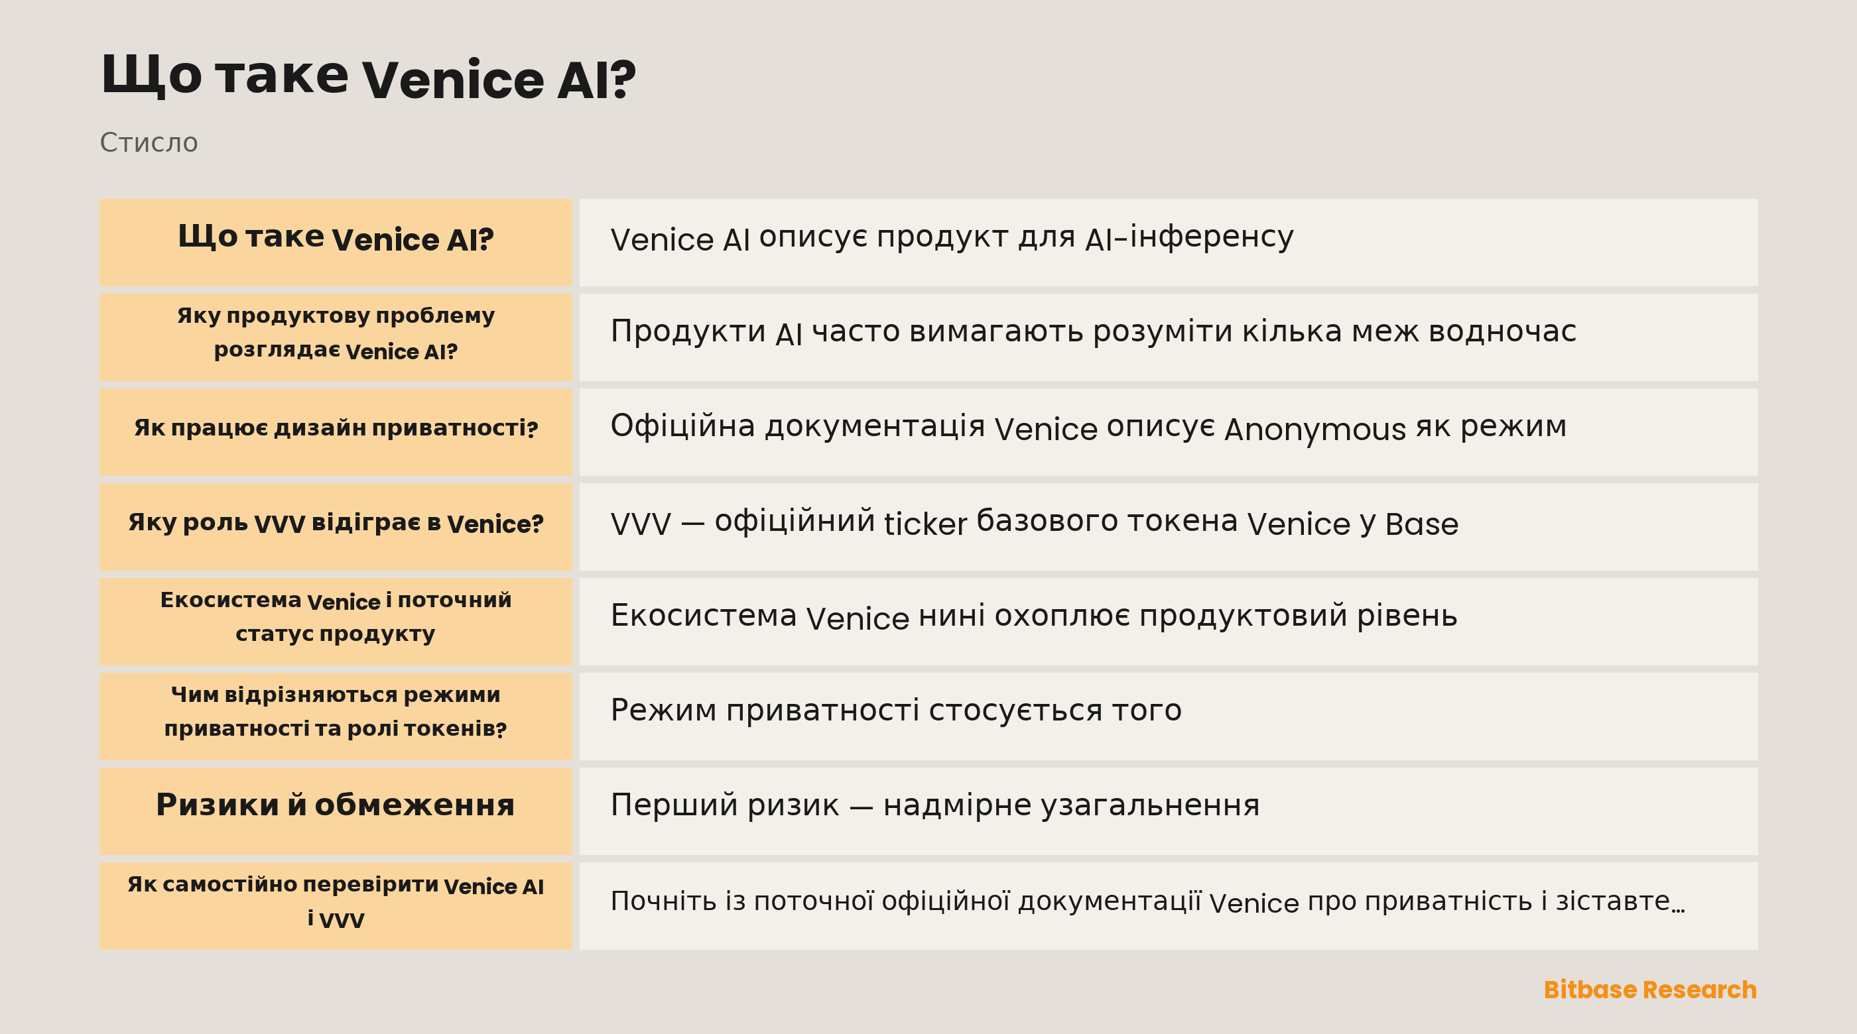This screenshot has height=1034, width=1857.
Task: Click "Режим приватності стосується того"
Action: 895,711
